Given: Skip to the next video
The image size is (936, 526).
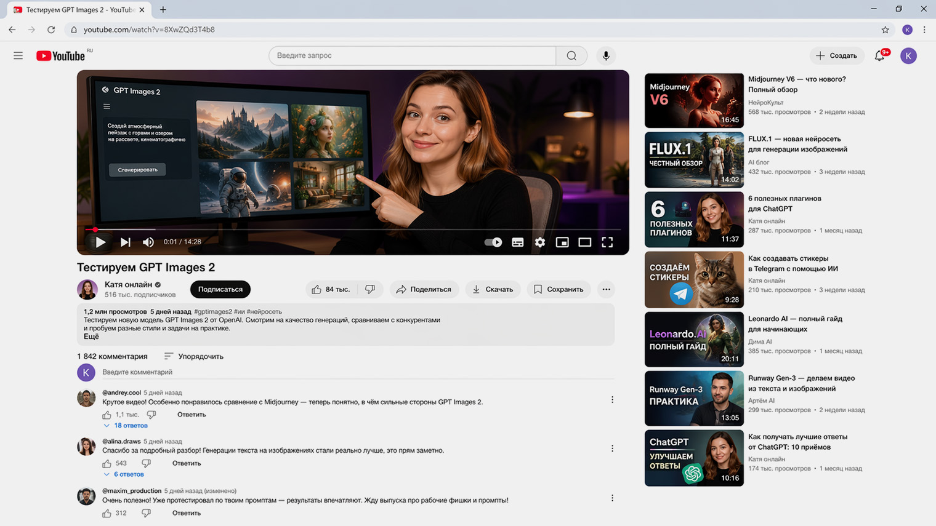Looking at the screenshot, I should click(126, 242).
